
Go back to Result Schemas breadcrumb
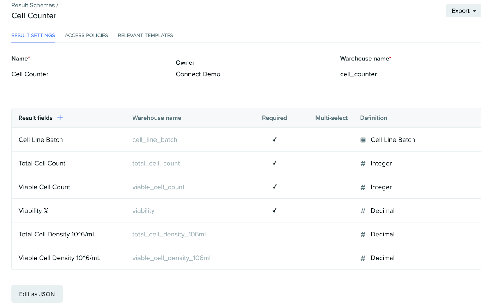click(x=33, y=5)
